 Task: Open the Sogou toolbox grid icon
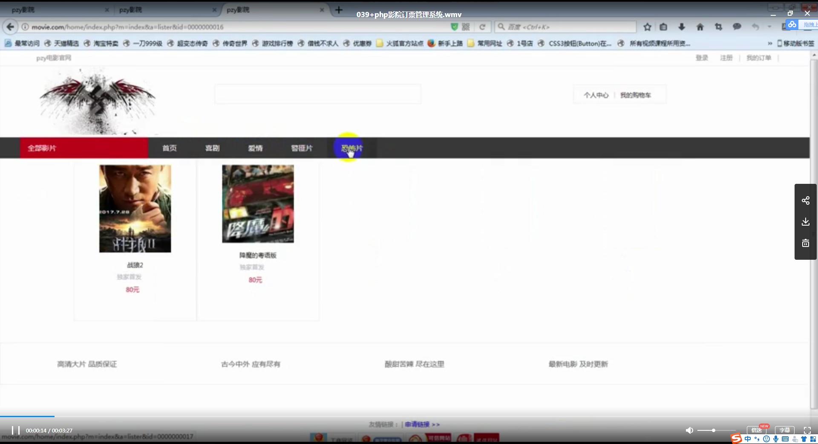(x=813, y=439)
